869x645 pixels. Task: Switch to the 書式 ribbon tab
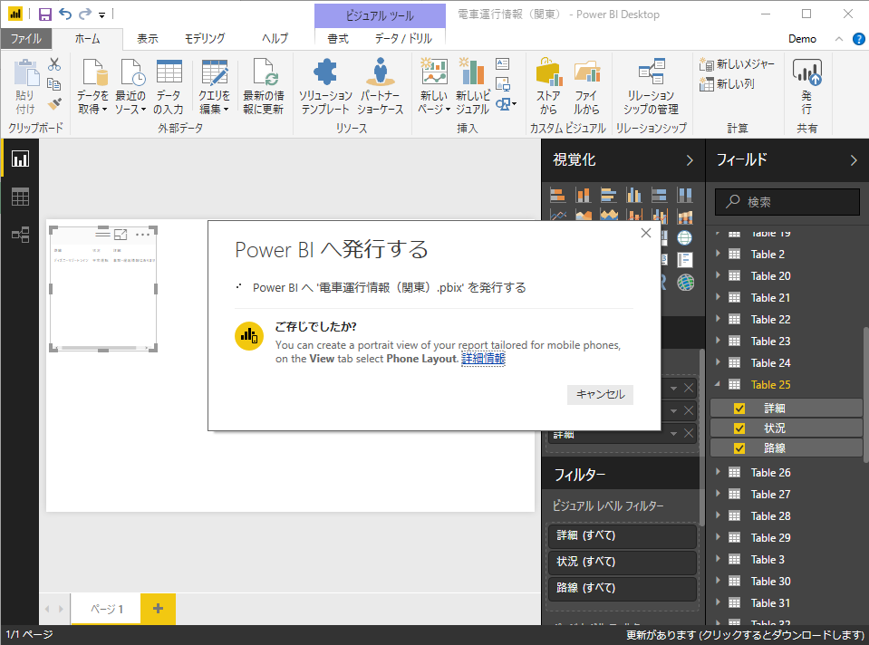(x=337, y=38)
